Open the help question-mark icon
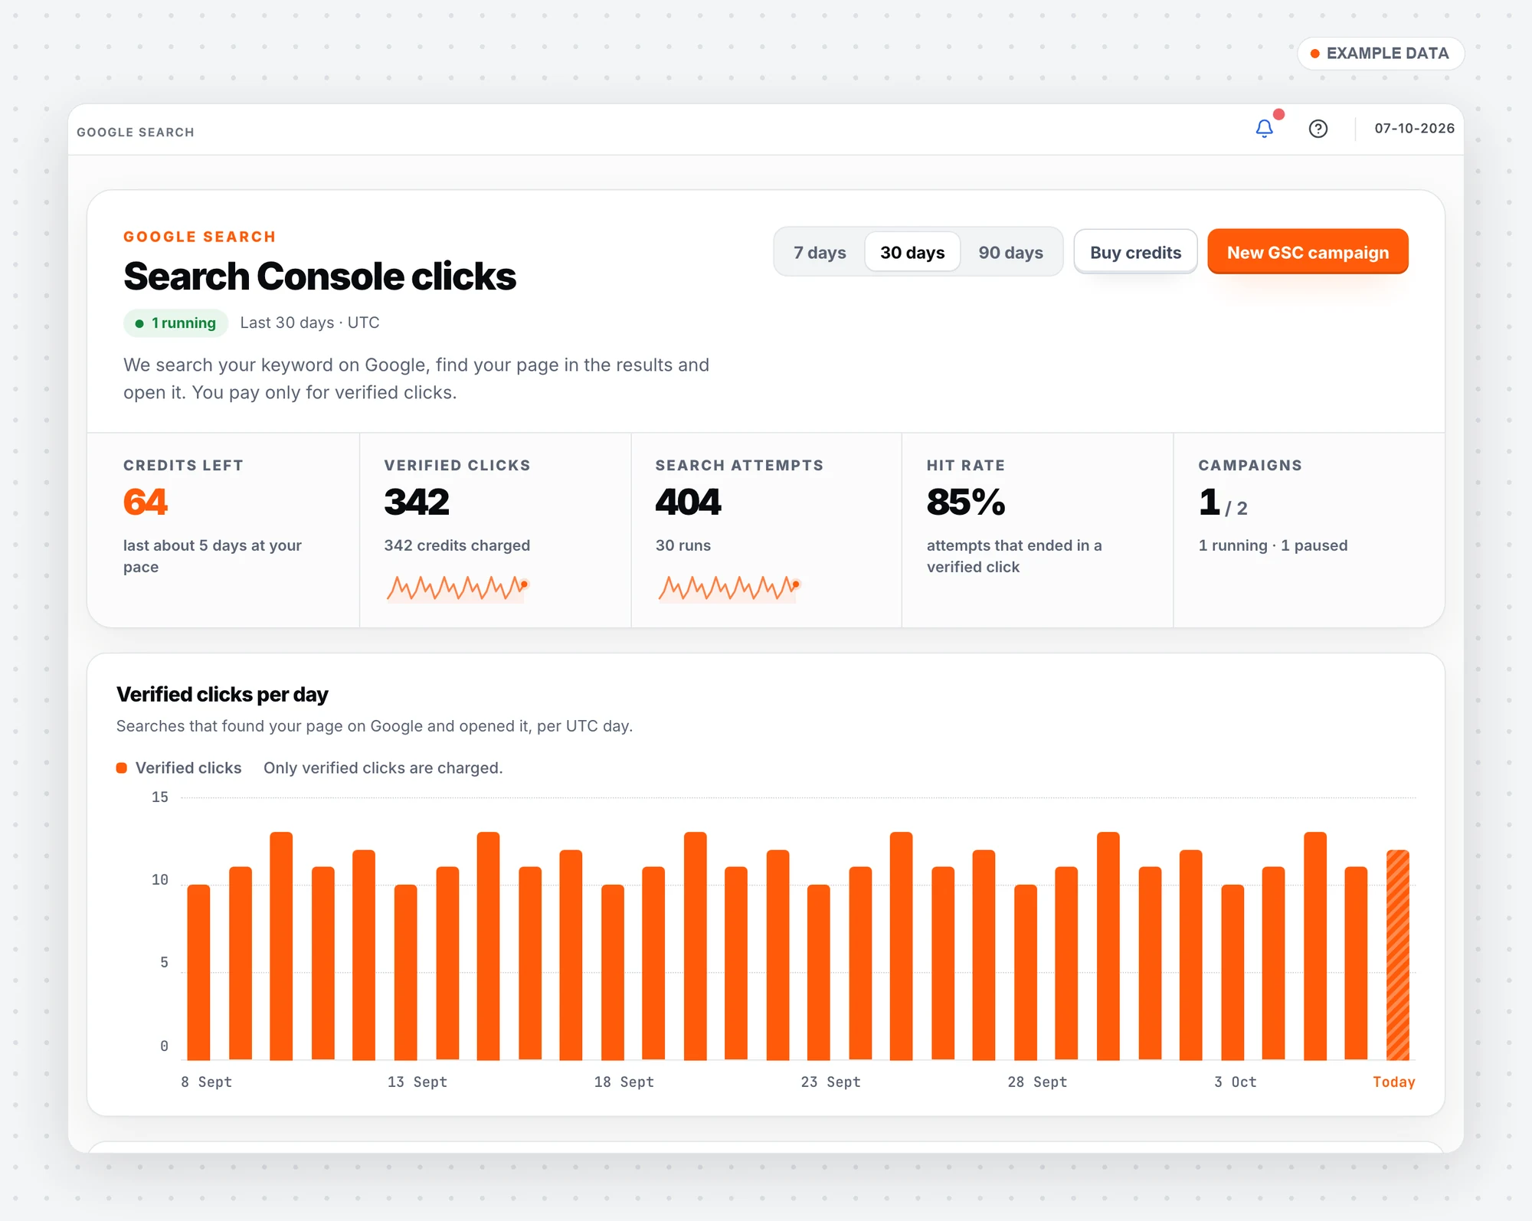 coord(1318,129)
